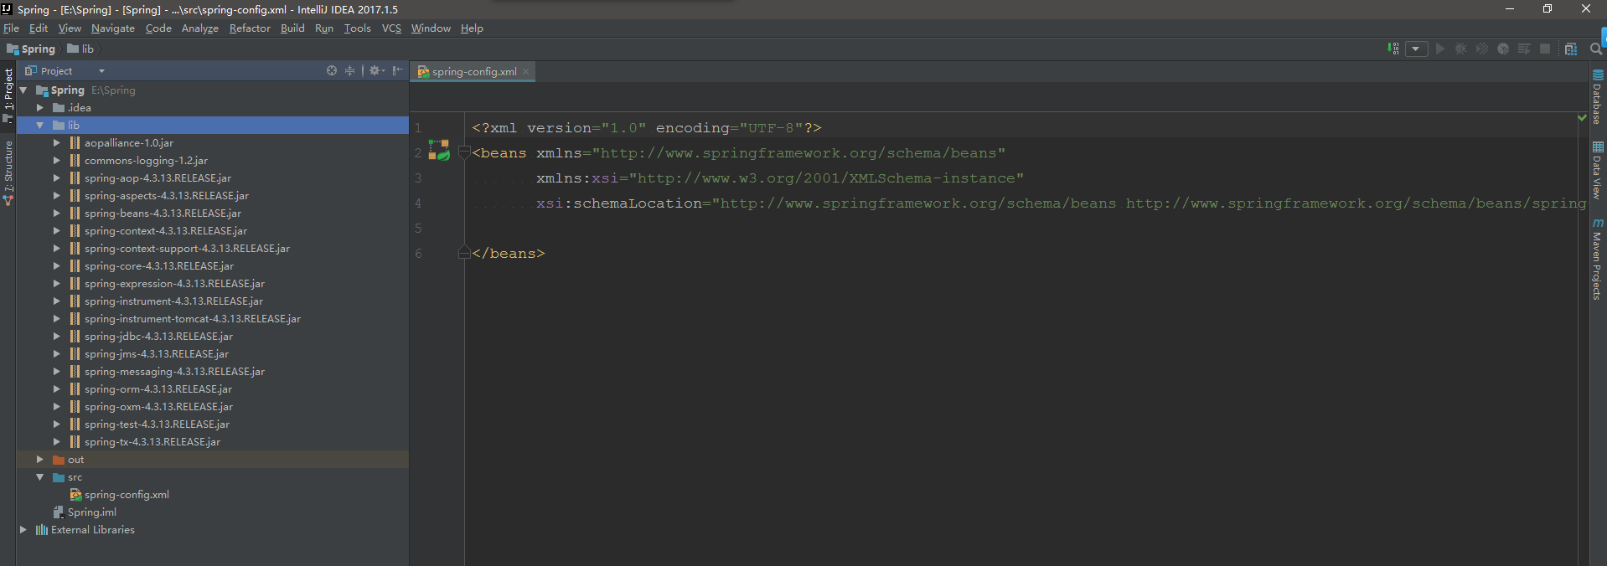
Task: Open the run configuration dropdown
Action: [x=1416, y=49]
